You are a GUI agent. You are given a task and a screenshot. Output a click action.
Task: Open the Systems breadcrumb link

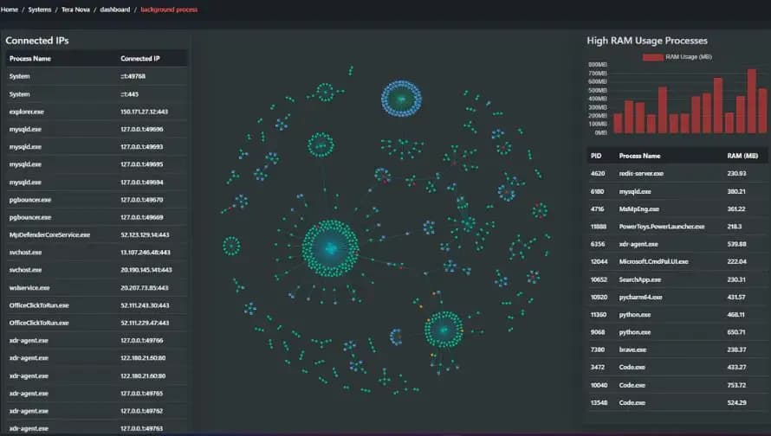[x=37, y=10]
